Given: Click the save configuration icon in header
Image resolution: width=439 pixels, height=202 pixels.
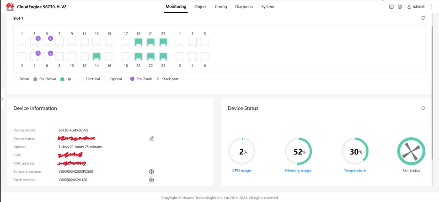Looking at the screenshot, I should [x=400, y=7].
